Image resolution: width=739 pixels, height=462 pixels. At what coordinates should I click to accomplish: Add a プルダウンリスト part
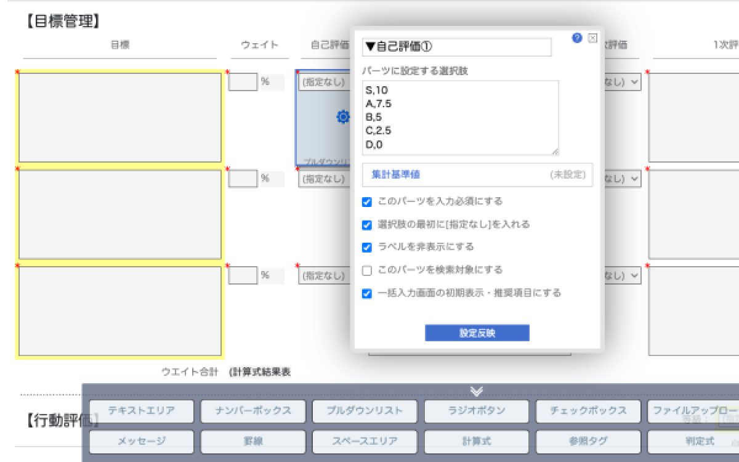pyautogui.click(x=365, y=411)
